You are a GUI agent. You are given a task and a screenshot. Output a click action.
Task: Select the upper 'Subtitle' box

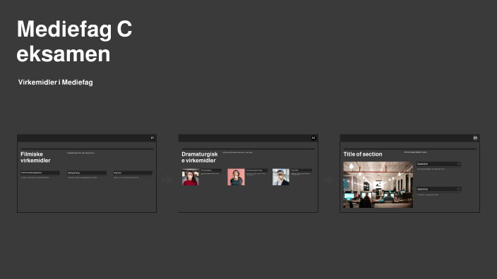point(438,164)
